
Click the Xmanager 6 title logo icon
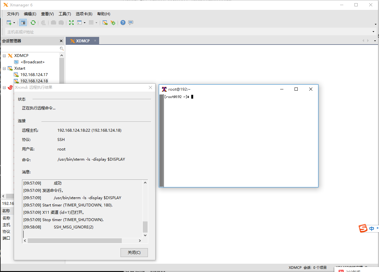pos(6,5)
